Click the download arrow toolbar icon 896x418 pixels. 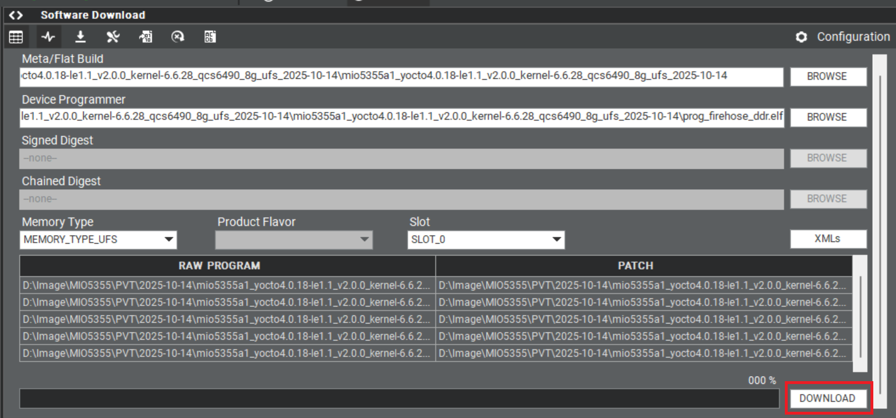pyautogui.click(x=81, y=37)
